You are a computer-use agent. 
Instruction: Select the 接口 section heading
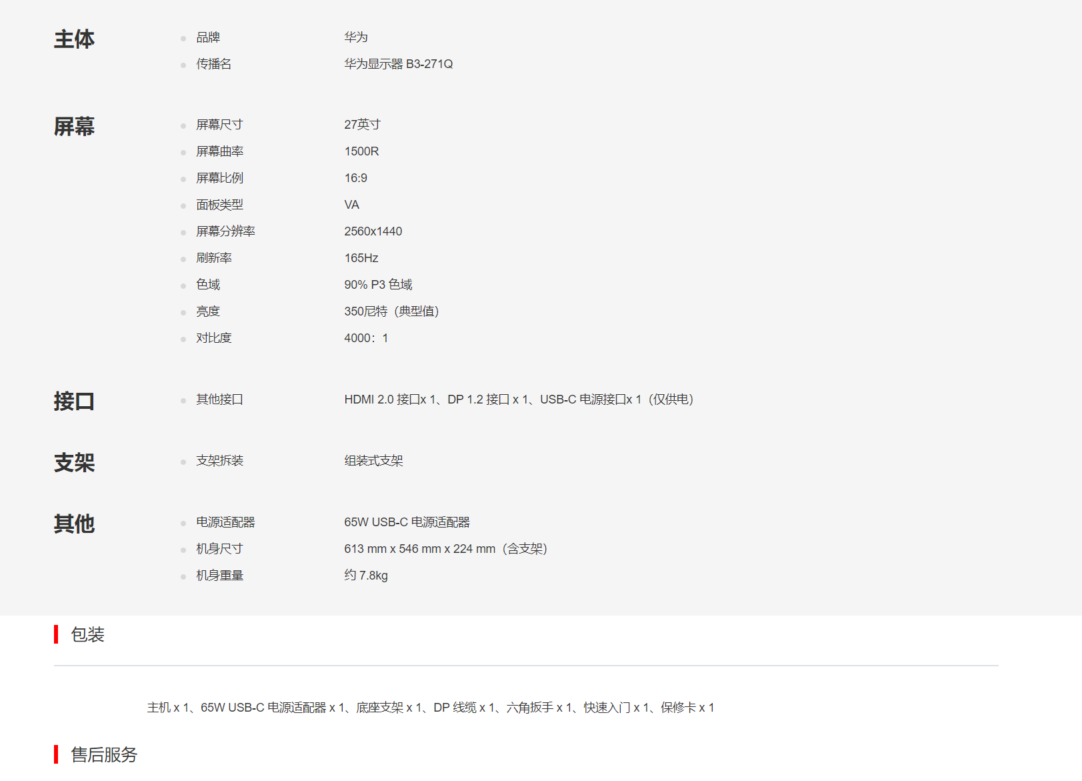pyautogui.click(x=74, y=402)
